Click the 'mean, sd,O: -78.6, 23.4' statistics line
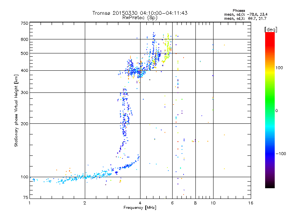295x221 pixels. tap(246, 14)
